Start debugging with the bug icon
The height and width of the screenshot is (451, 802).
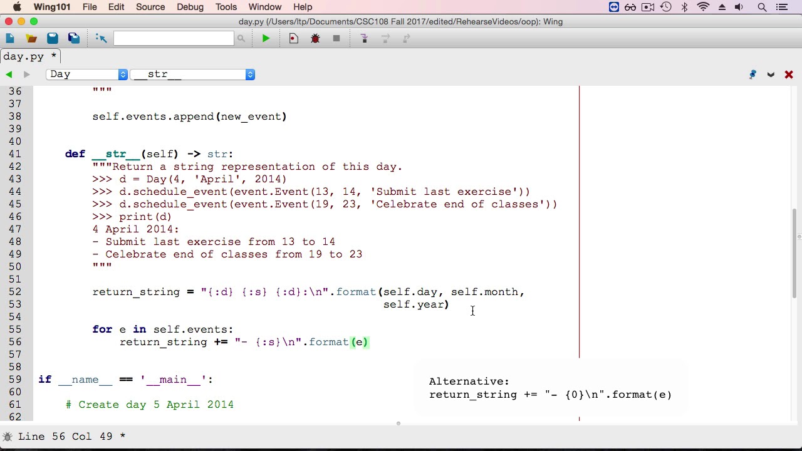[x=315, y=38]
